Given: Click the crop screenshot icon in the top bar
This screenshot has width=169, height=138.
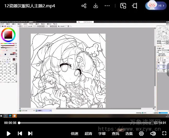Looking at the screenshot, I should [135, 6].
